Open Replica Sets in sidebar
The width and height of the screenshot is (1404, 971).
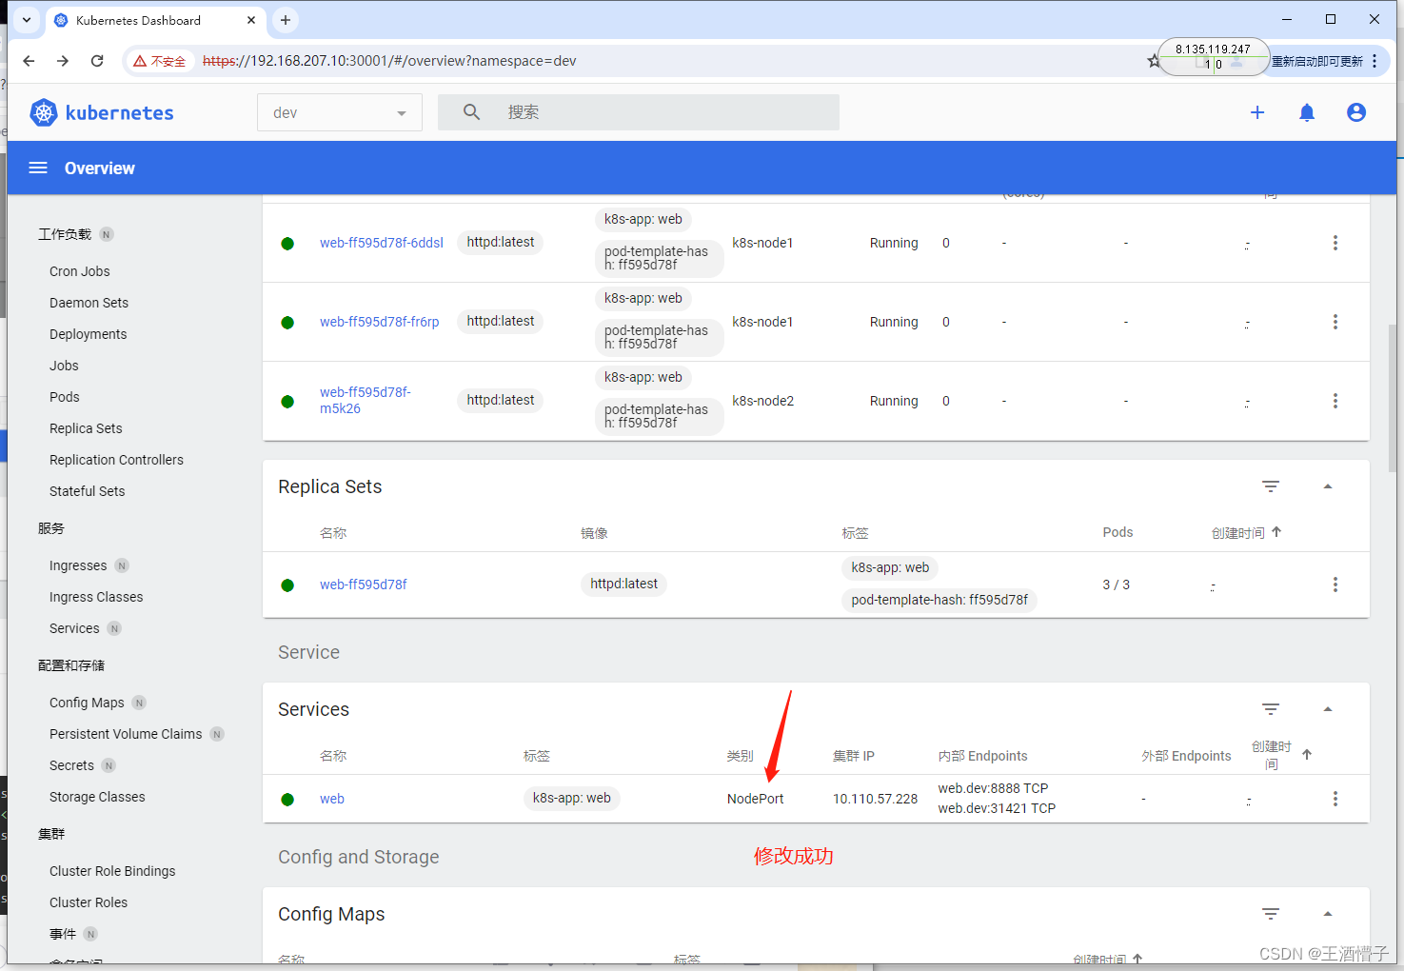[x=86, y=428]
